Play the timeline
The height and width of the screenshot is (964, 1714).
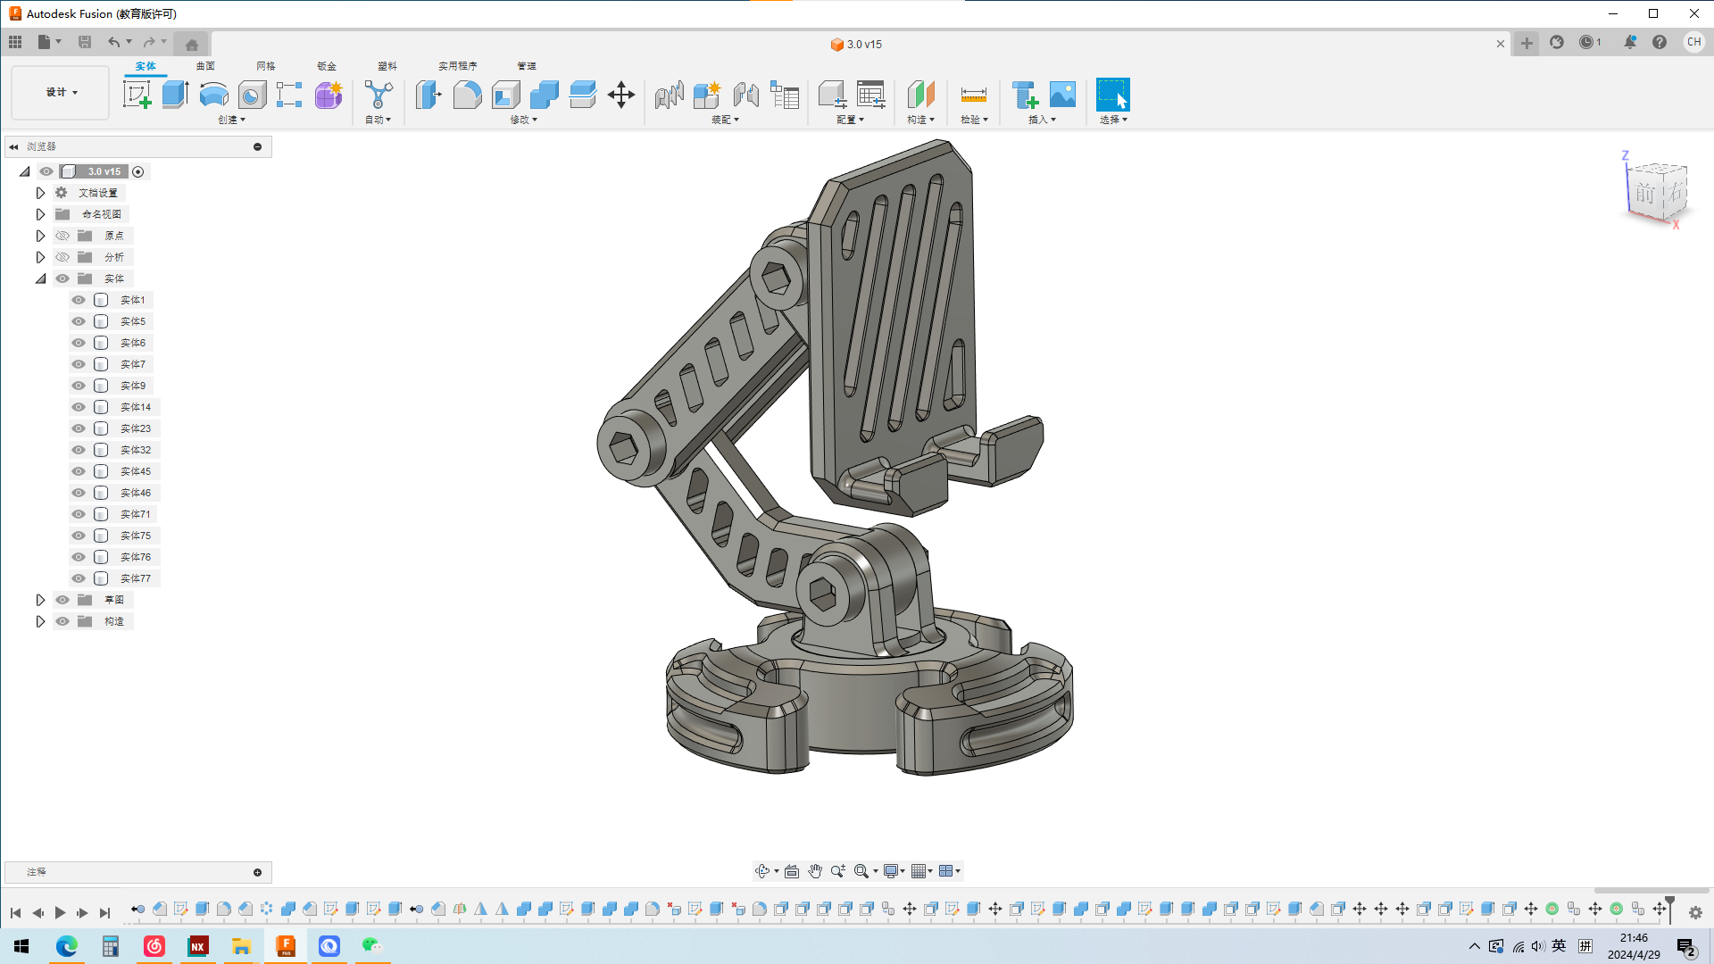click(x=60, y=912)
